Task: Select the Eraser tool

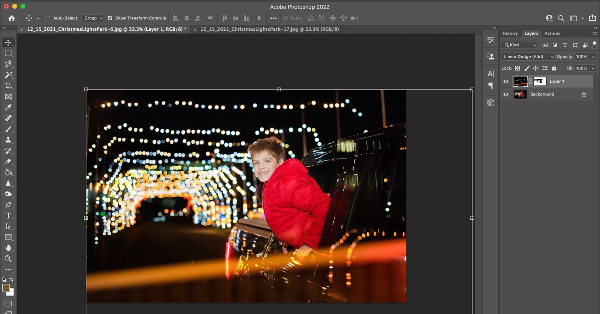Action: 8,162
